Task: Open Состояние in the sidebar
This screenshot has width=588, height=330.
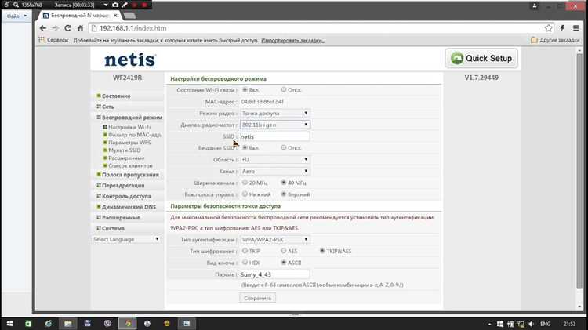Action: coord(116,96)
